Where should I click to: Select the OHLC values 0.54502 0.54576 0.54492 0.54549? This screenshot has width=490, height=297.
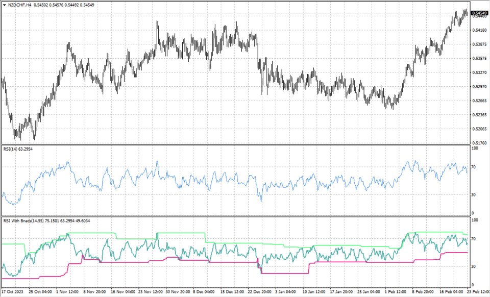pyautogui.click(x=64, y=5)
